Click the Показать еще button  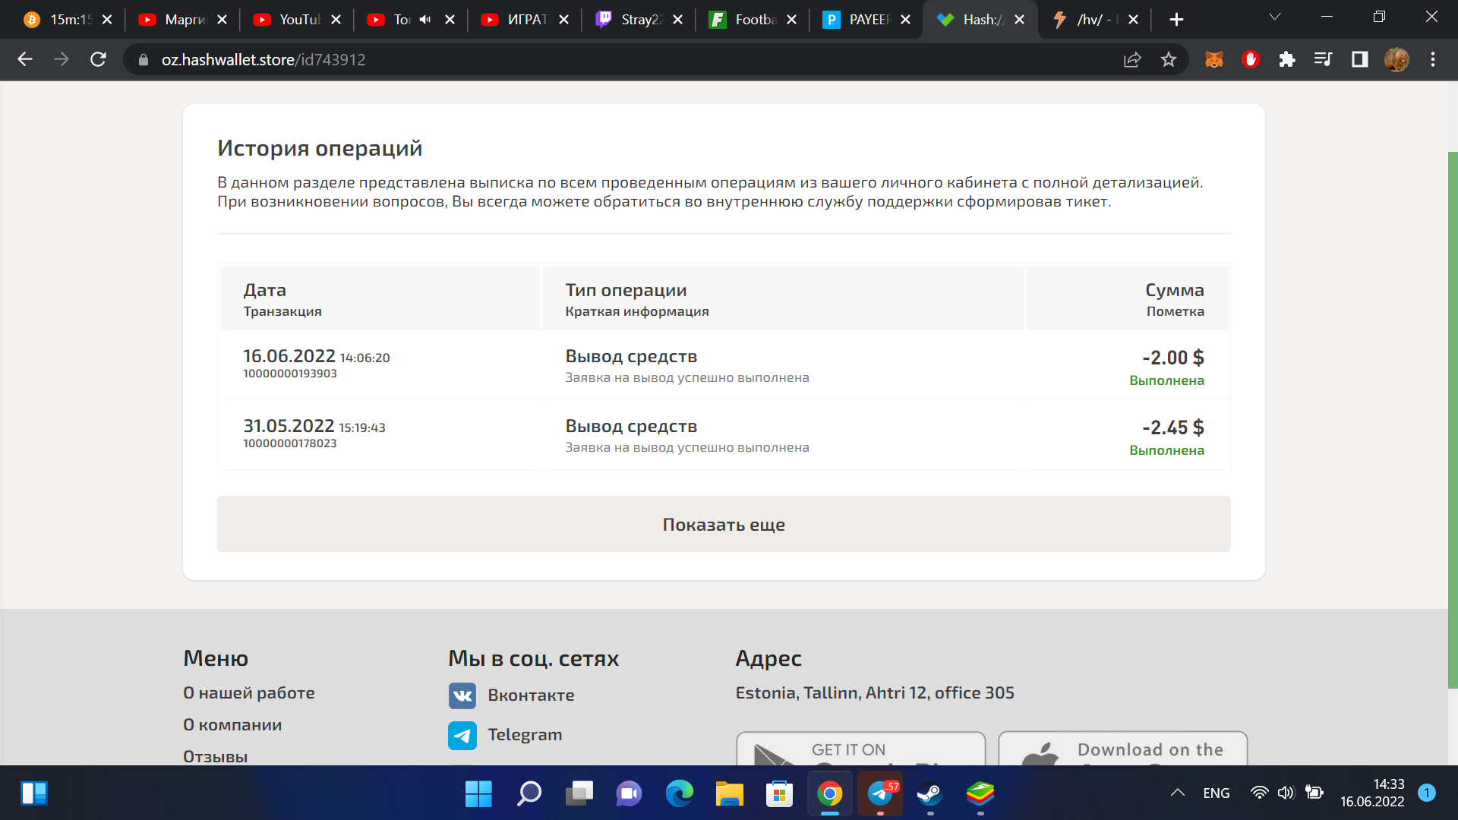click(x=724, y=524)
